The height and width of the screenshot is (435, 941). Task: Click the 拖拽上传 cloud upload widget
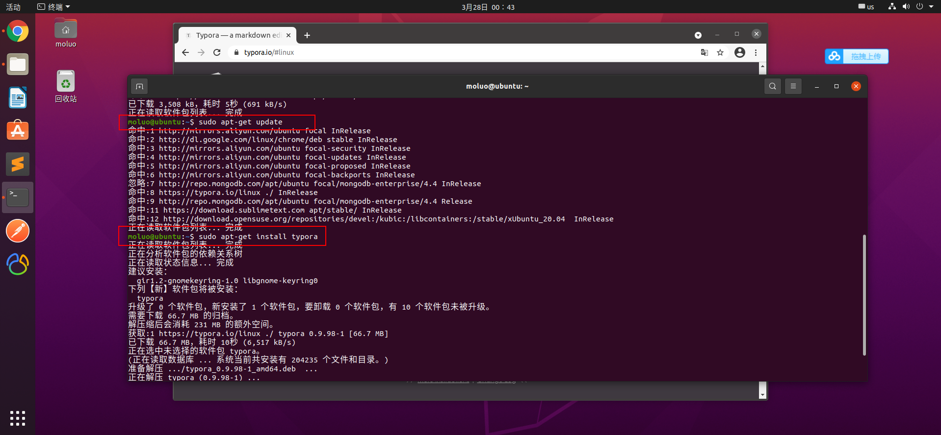(857, 56)
